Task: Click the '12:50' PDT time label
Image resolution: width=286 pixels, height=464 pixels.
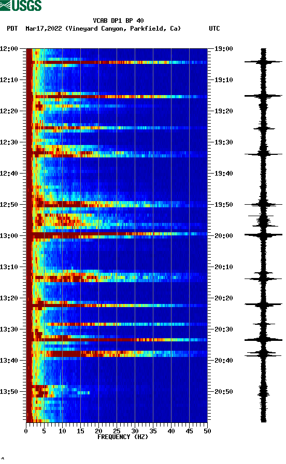Action: click(x=9, y=205)
